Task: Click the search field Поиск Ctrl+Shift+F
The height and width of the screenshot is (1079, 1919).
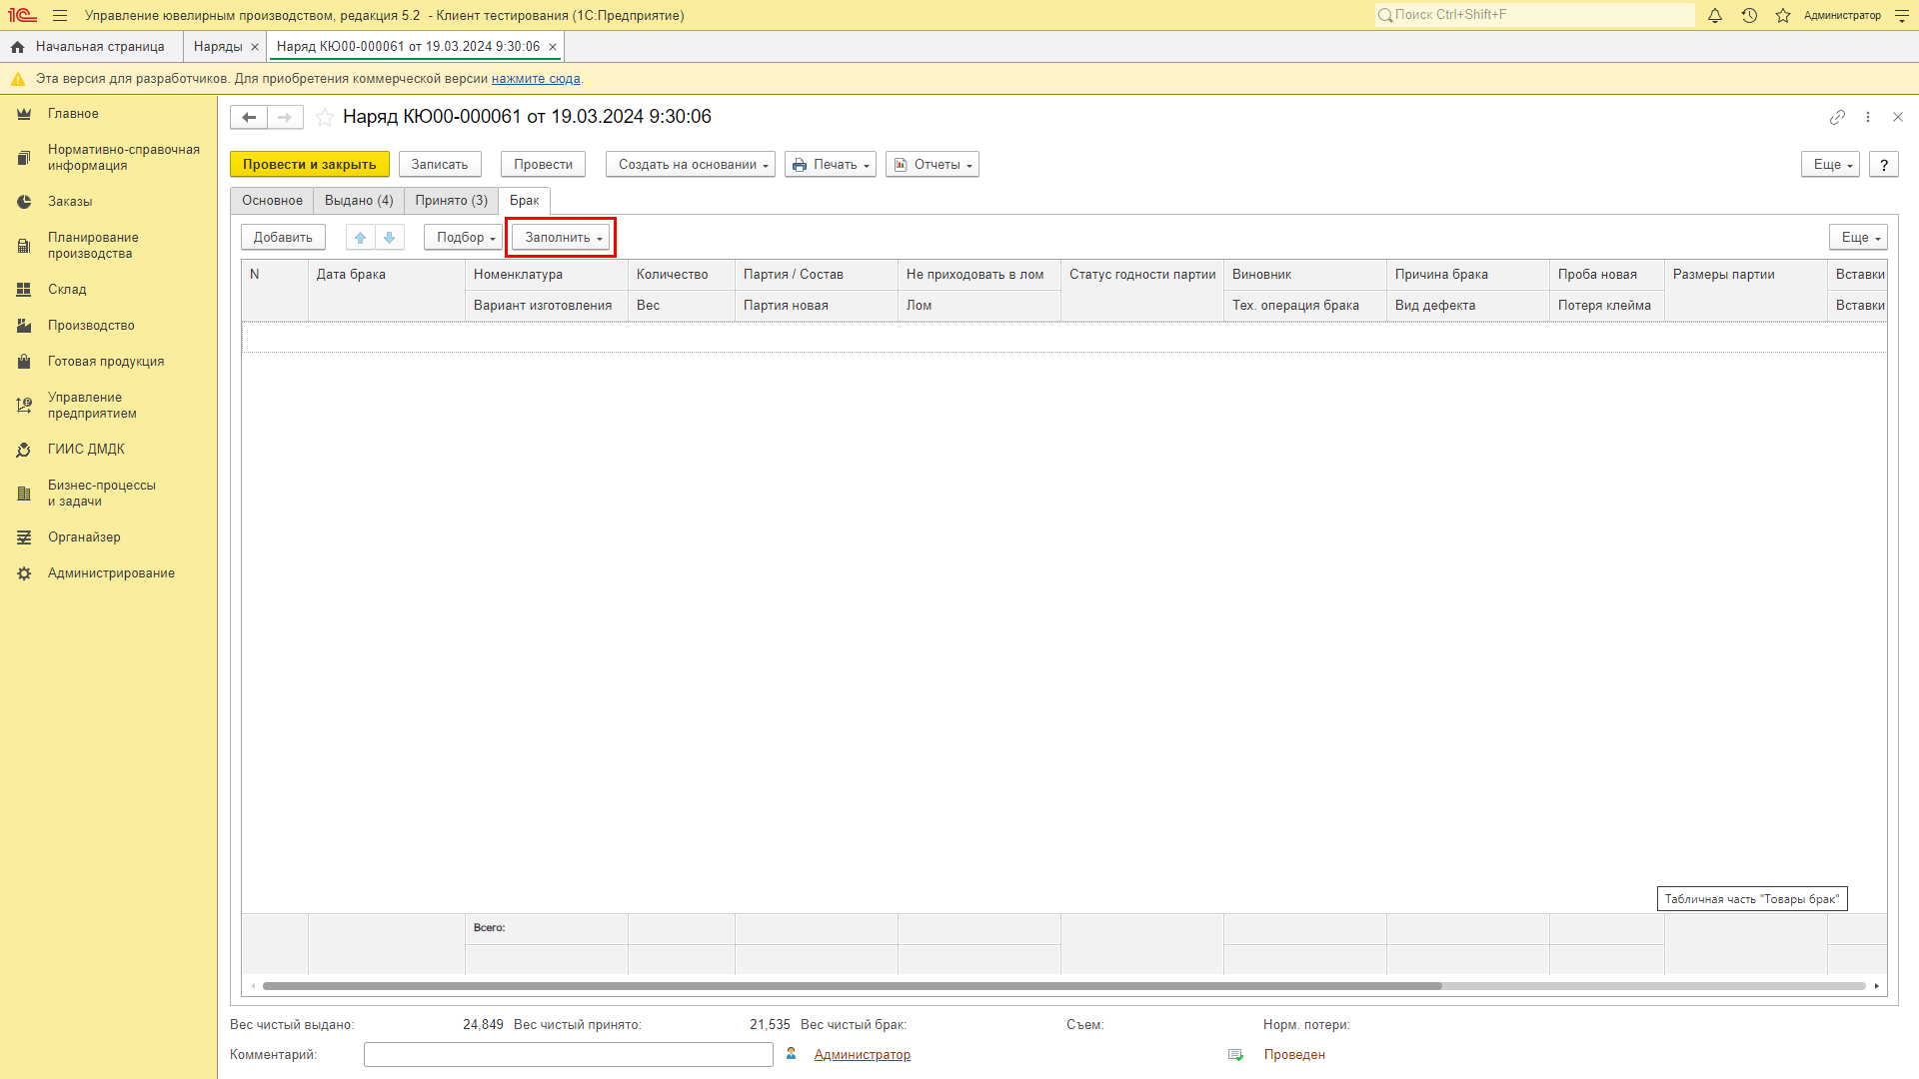Action: [1535, 15]
